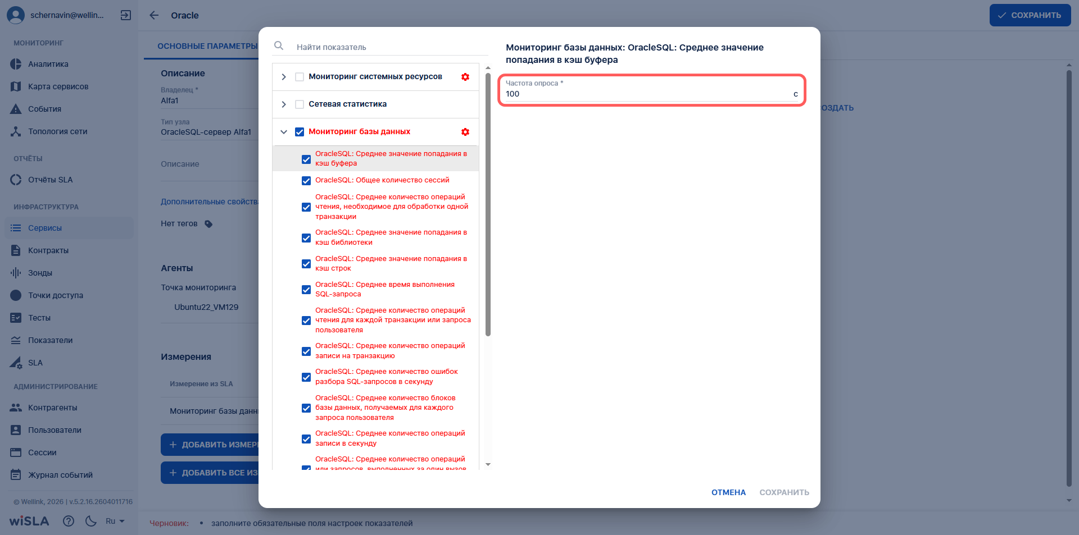Screen dimensions: 1079x535
Task: Click the Найти показатель search field
Action: 392,47
